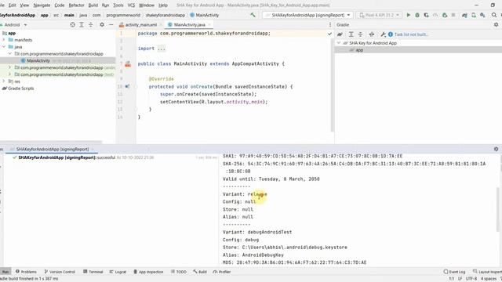Select the MainActivity.java editor tab
This screenshot has height=282, width=502.
189,24
